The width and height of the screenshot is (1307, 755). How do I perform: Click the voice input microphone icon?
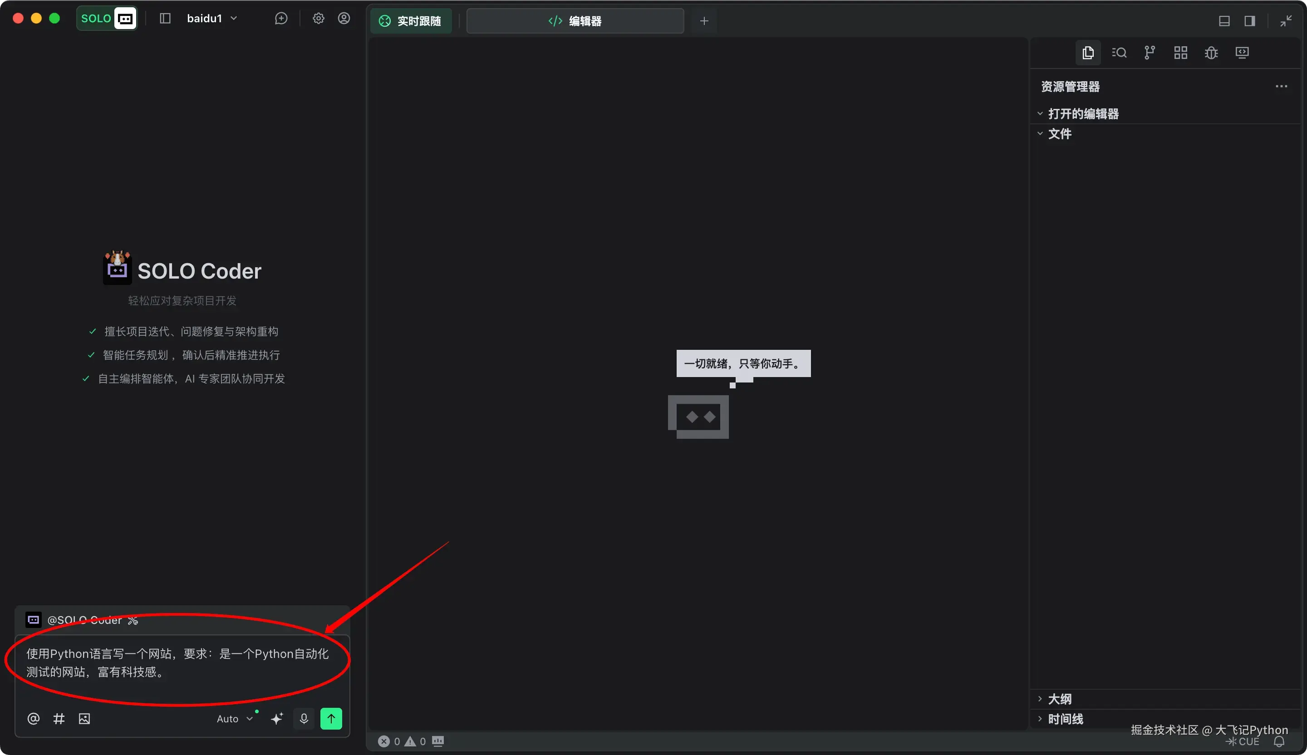pos(304,719)
